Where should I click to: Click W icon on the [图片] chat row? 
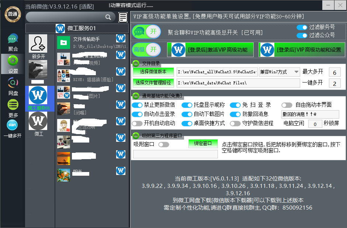(121, 88)
